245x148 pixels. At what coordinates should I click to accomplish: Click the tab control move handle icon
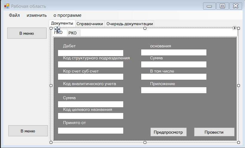click(57, 29)
